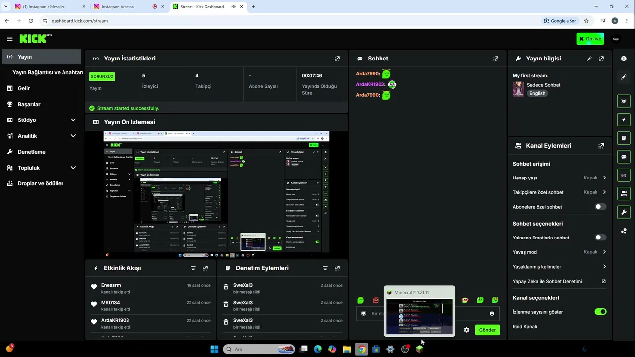This screenshot has width=635, height=357.
Task: Open the filter options in Denetim Eylemleri
Action: point(325,268)
